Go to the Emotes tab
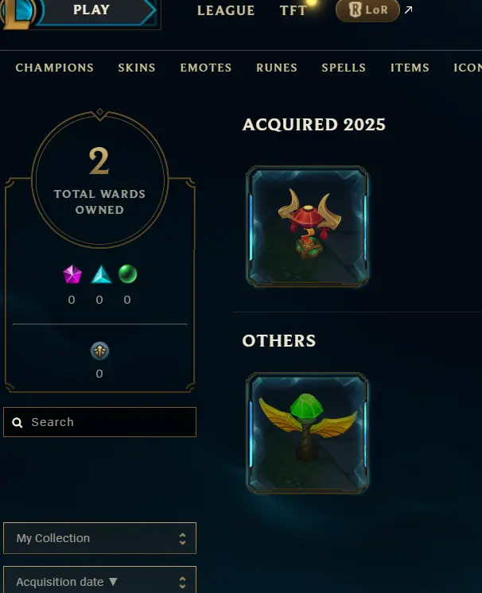Screen dimensions: 482x593 point(206,68)
